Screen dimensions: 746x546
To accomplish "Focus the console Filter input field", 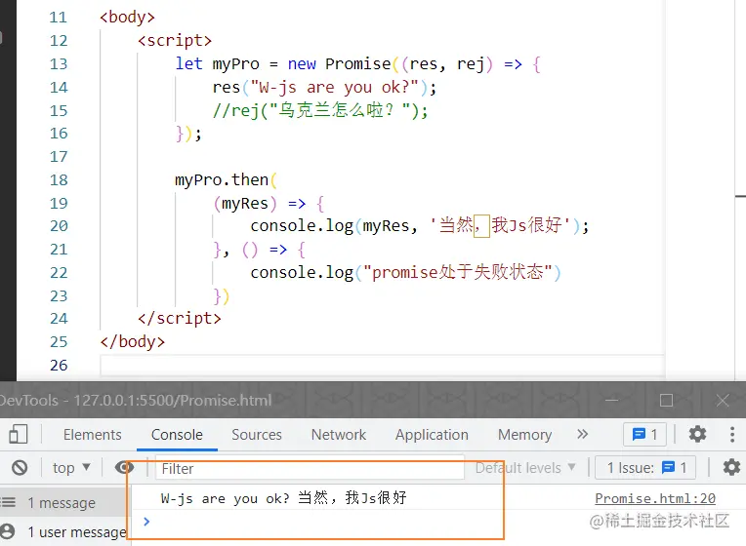I will tap(310, 469).
